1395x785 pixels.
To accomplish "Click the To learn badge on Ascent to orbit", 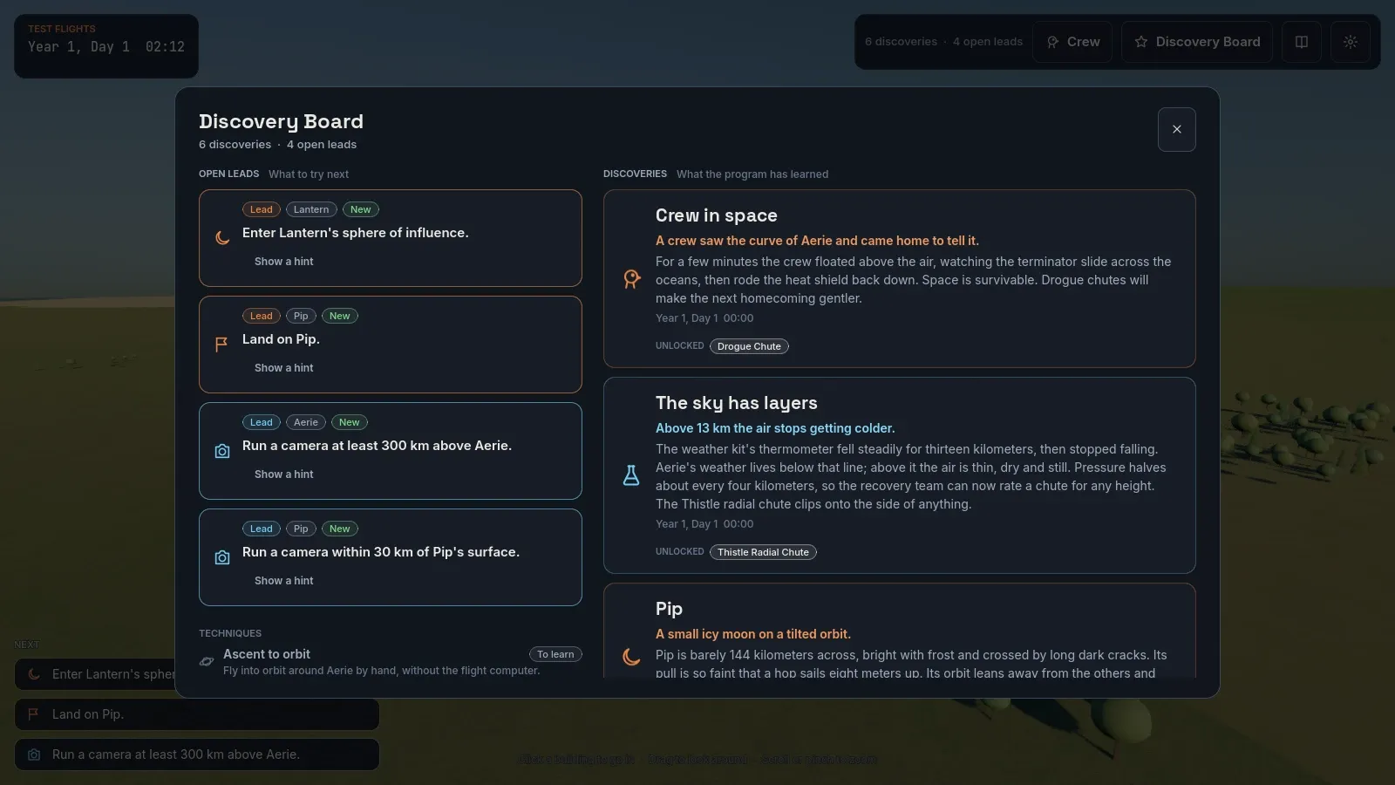I will coord(555,654).
